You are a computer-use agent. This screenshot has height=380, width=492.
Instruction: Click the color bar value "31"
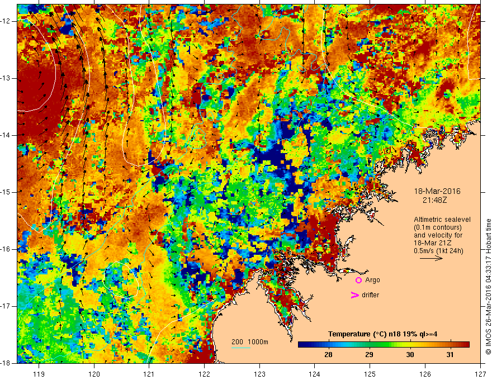[450, 355]
